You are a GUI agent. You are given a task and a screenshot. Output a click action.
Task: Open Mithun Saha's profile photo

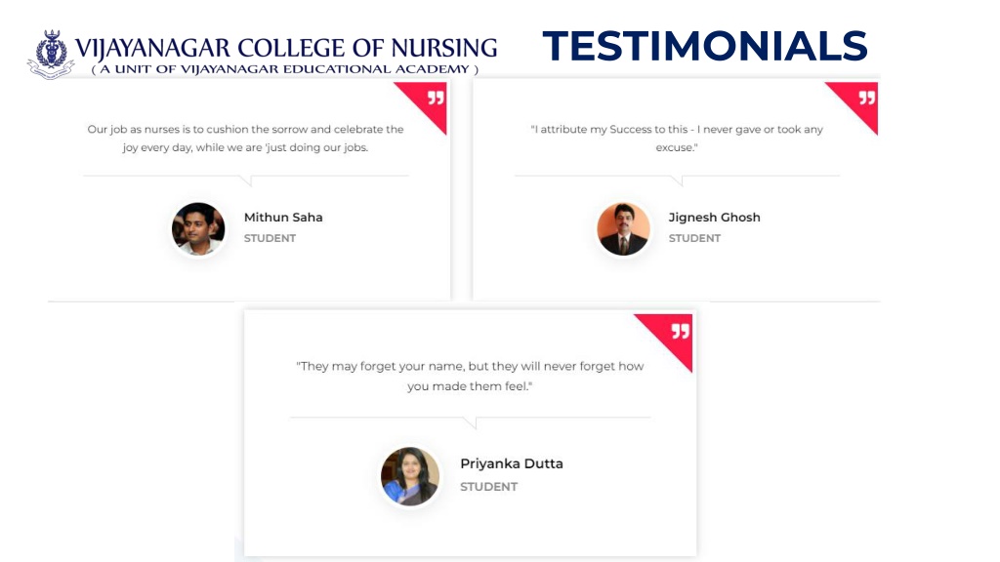(198, 228)
